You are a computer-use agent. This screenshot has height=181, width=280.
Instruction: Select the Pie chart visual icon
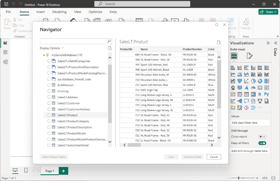pos(253,81)
